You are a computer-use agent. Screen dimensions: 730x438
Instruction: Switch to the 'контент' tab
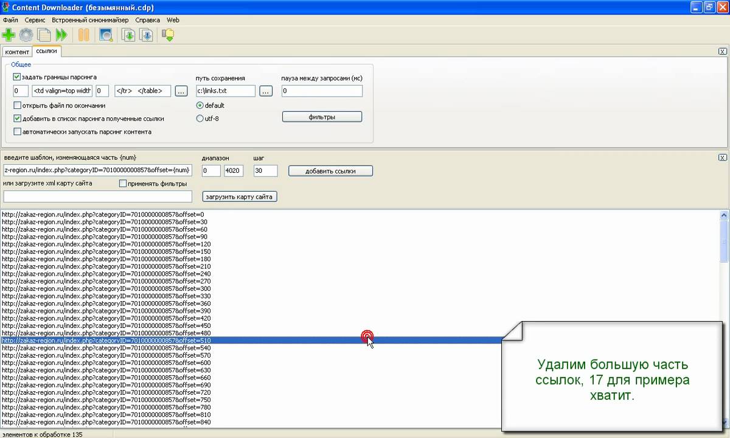(16, 52)
